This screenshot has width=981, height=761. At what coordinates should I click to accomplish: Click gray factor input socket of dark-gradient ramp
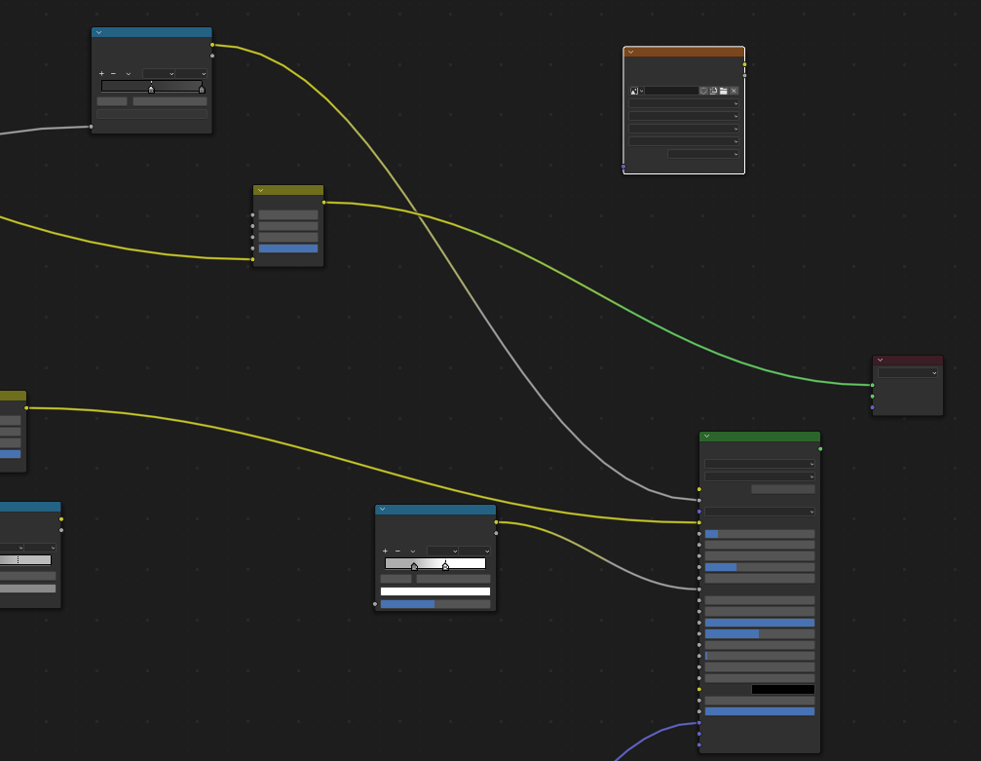[x=92, y=127]
